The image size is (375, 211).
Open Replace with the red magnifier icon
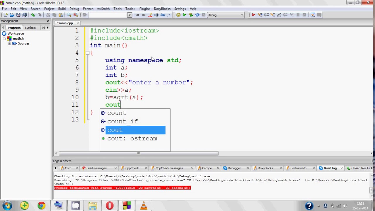(76, 15)
